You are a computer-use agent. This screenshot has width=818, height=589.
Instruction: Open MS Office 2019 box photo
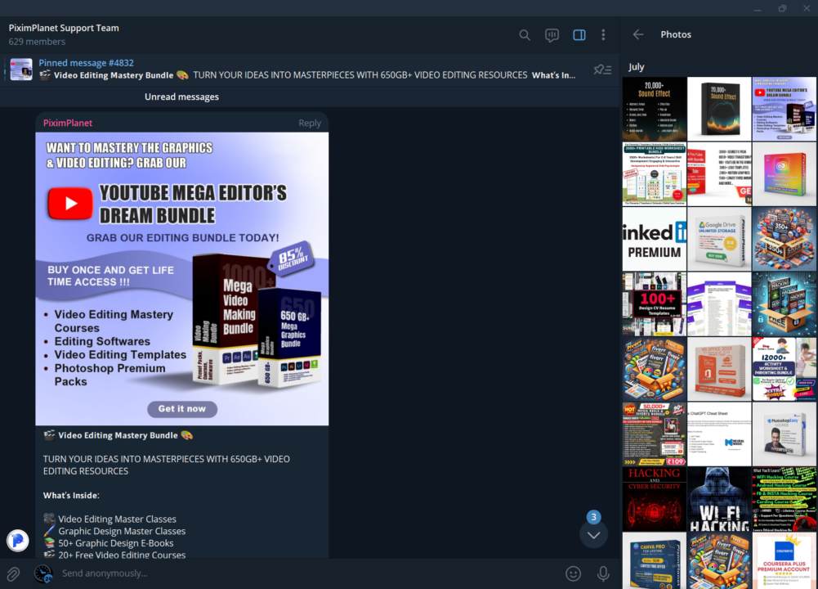719,369
